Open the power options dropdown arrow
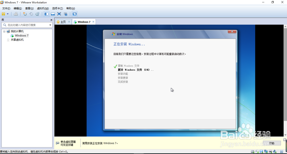The height and width of the screenshot is (154, 287). click(x=8, y=14)
